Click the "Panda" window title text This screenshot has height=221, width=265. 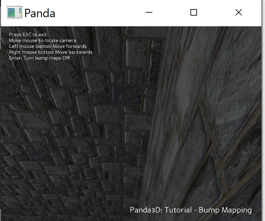click(x=40, y=13)
